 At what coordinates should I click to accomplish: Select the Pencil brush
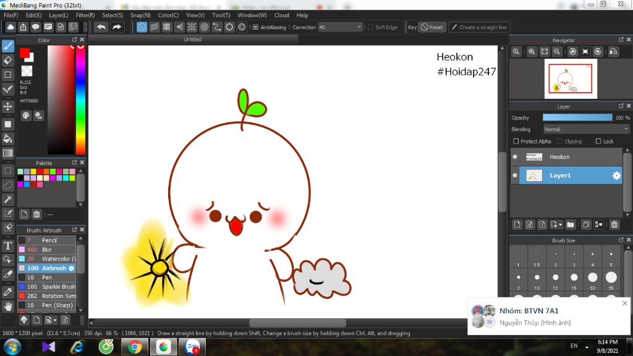pyautogui.click(x=46, y=240)
